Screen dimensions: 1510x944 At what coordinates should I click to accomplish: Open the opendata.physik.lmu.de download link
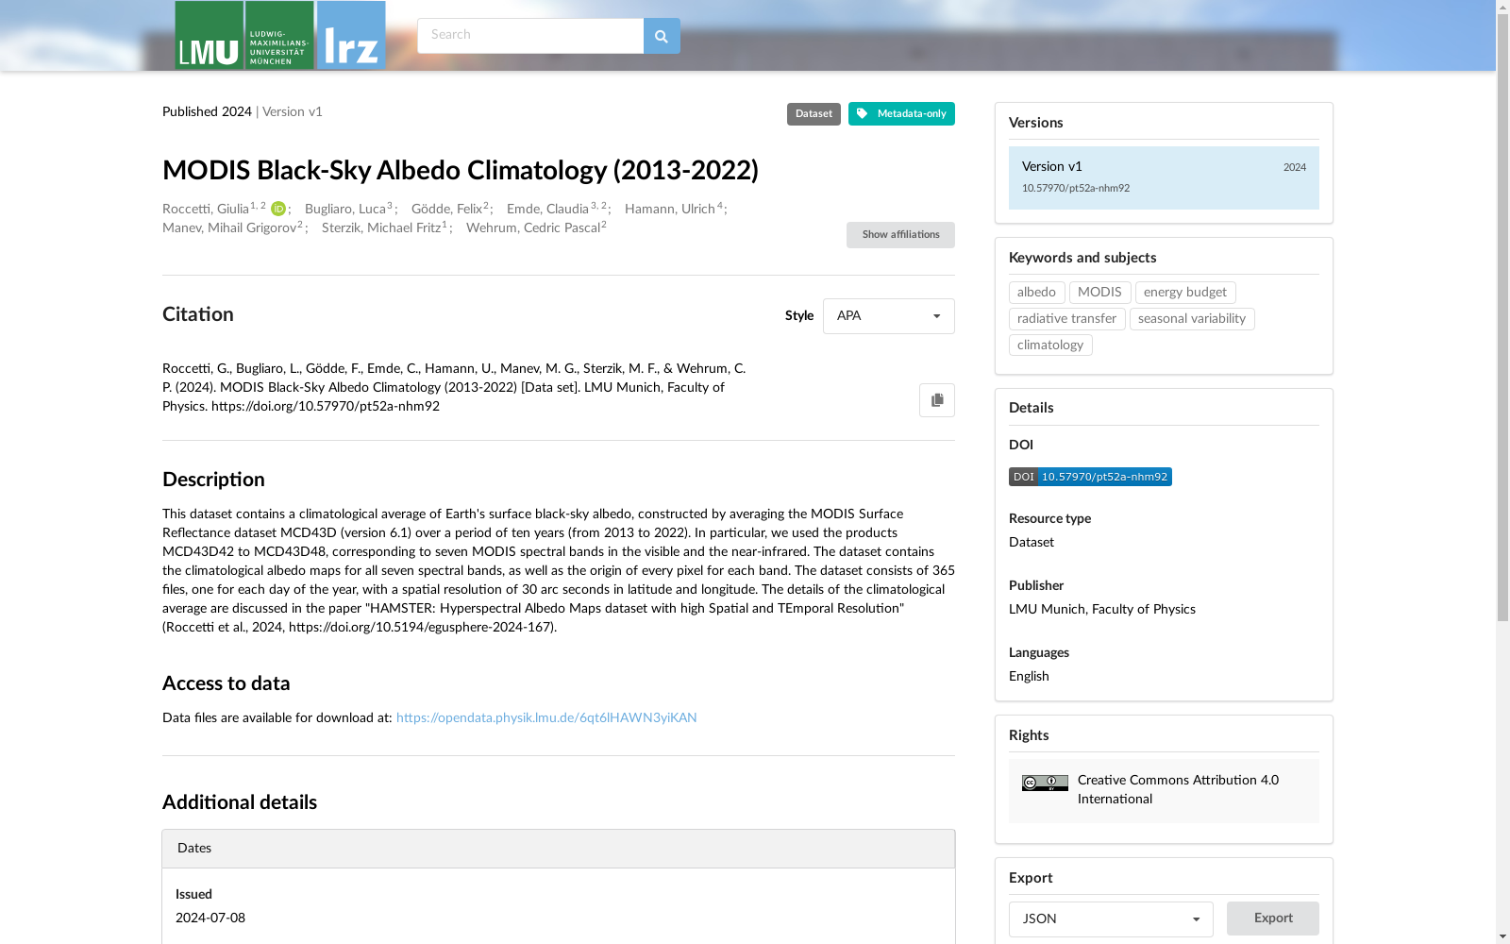(x=546, y=717)
